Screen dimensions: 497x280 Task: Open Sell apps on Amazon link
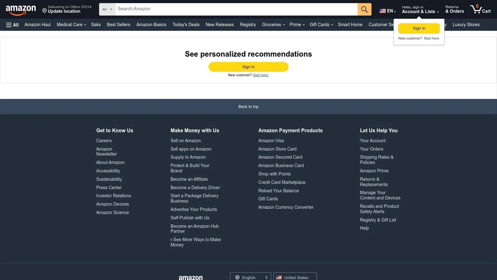pos(191,149)
